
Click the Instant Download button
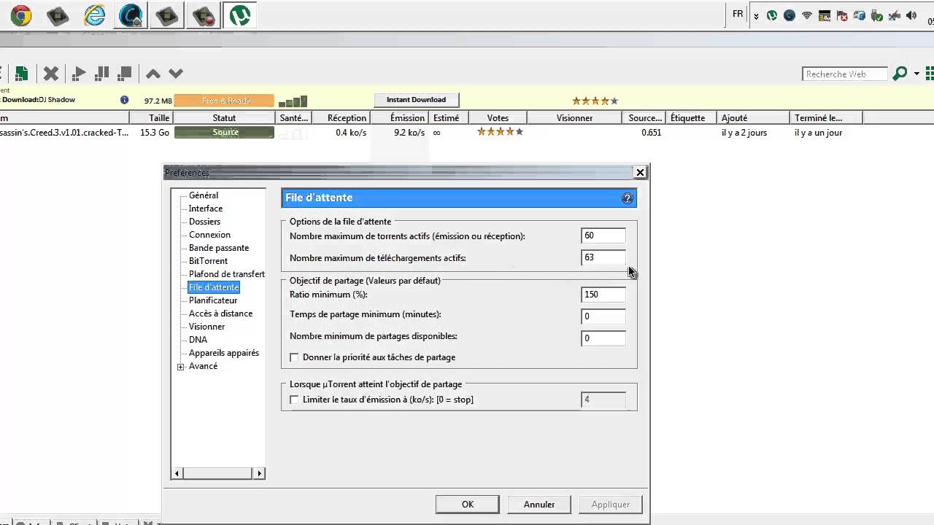pyautogui.click(x=416, y=100)
